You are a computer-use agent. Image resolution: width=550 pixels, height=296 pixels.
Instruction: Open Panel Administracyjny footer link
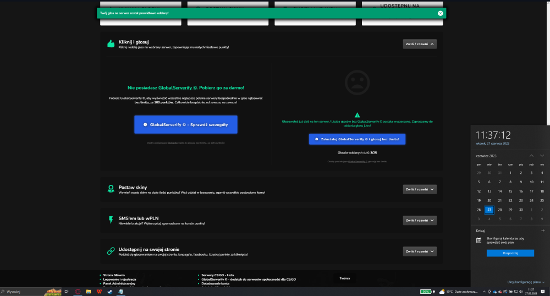tap(119, 283)
